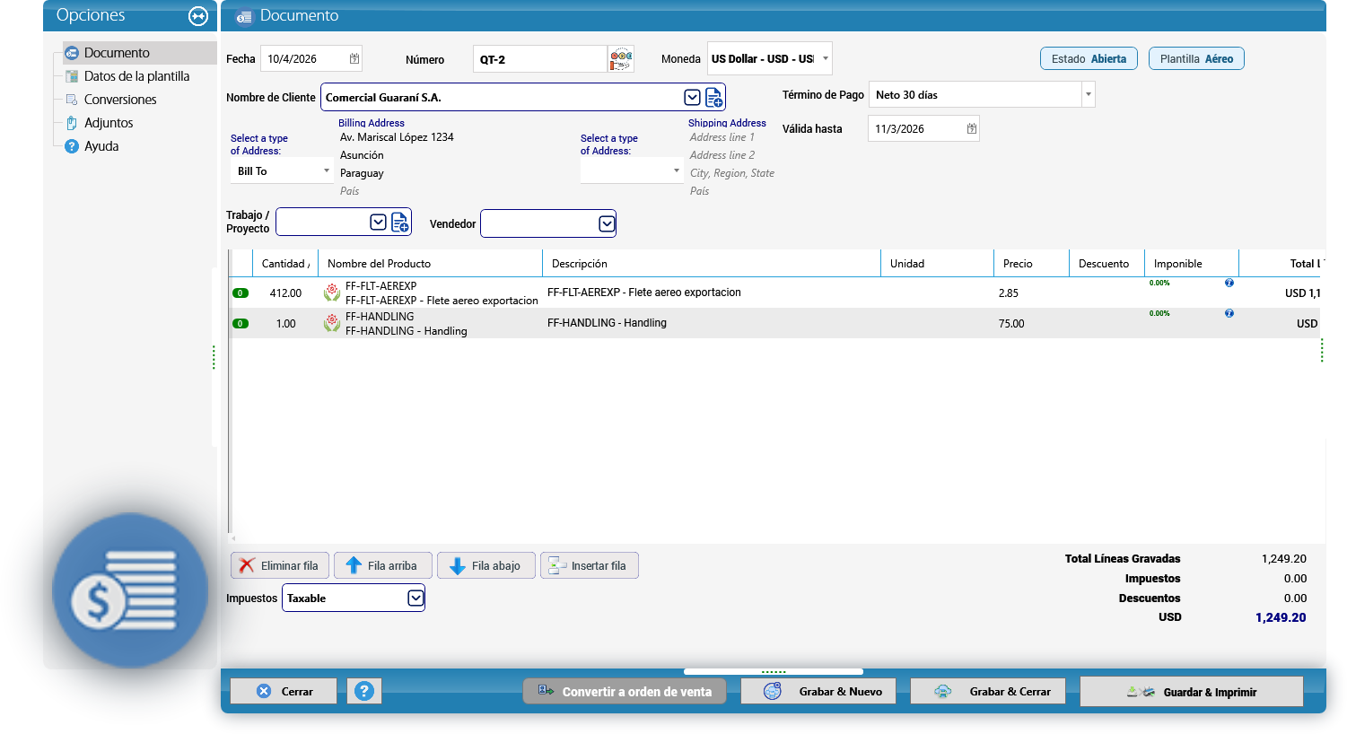Viewport: 1347px width, 734px height.
Task: Open Adjuntos in the sidebar
Action: point(109,123)
